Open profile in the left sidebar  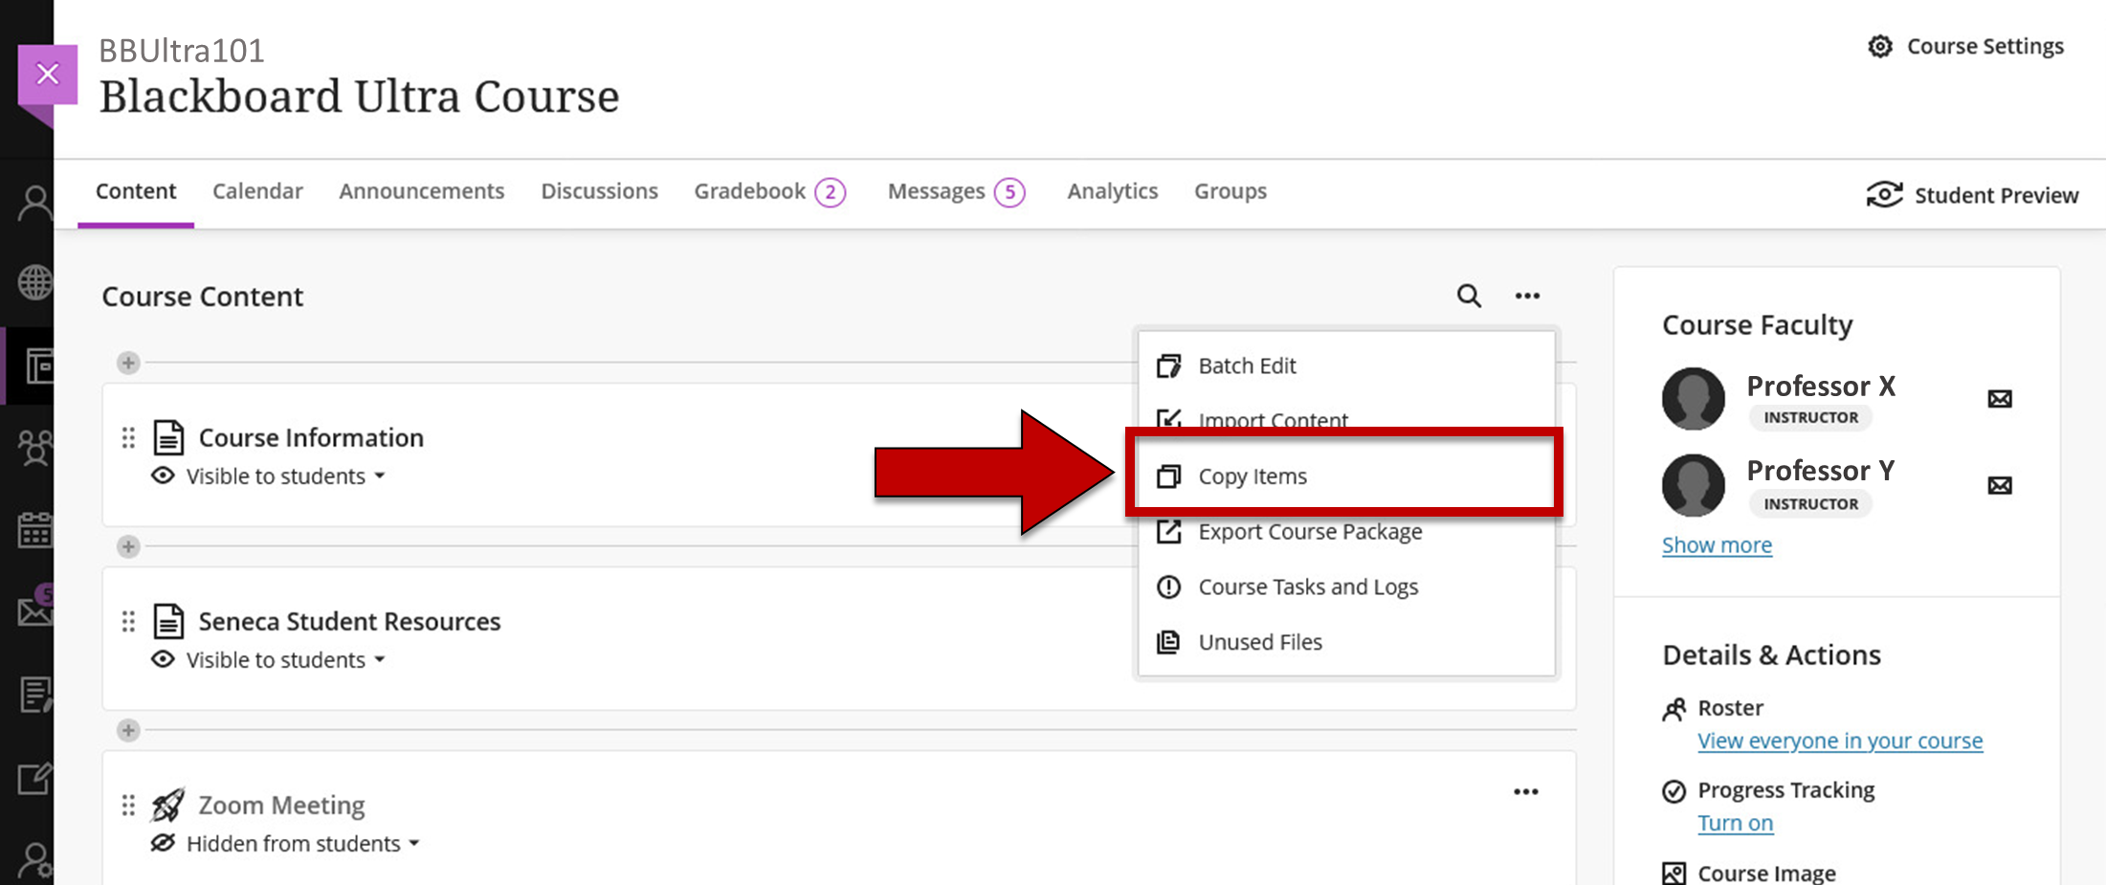(x=35, y=203)
